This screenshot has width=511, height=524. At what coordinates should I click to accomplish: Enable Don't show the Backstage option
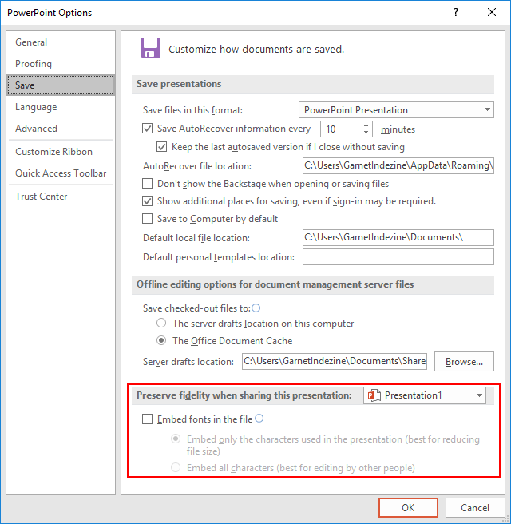coord(147,184)
